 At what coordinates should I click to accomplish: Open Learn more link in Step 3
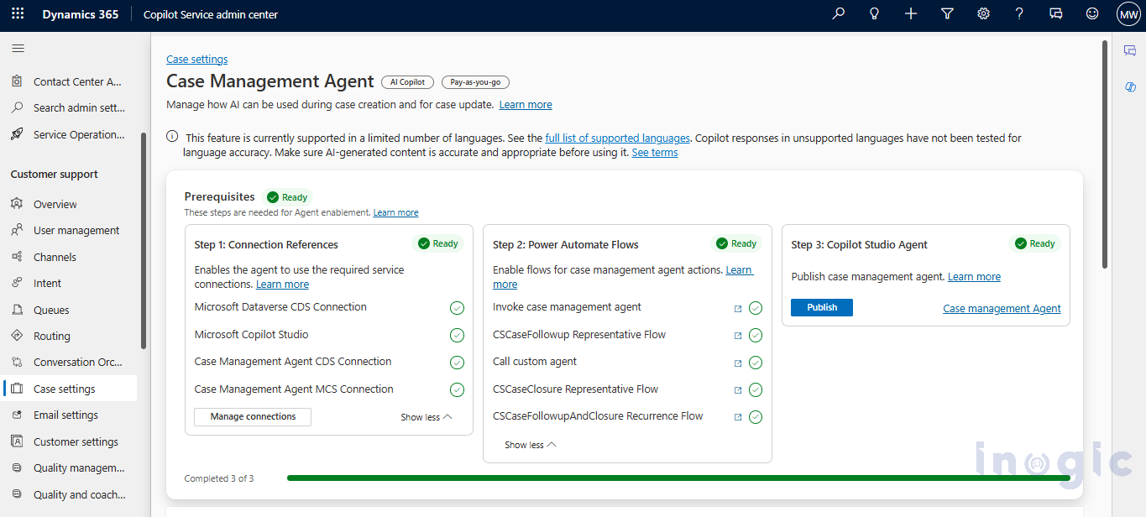click(x=974, y=276)
